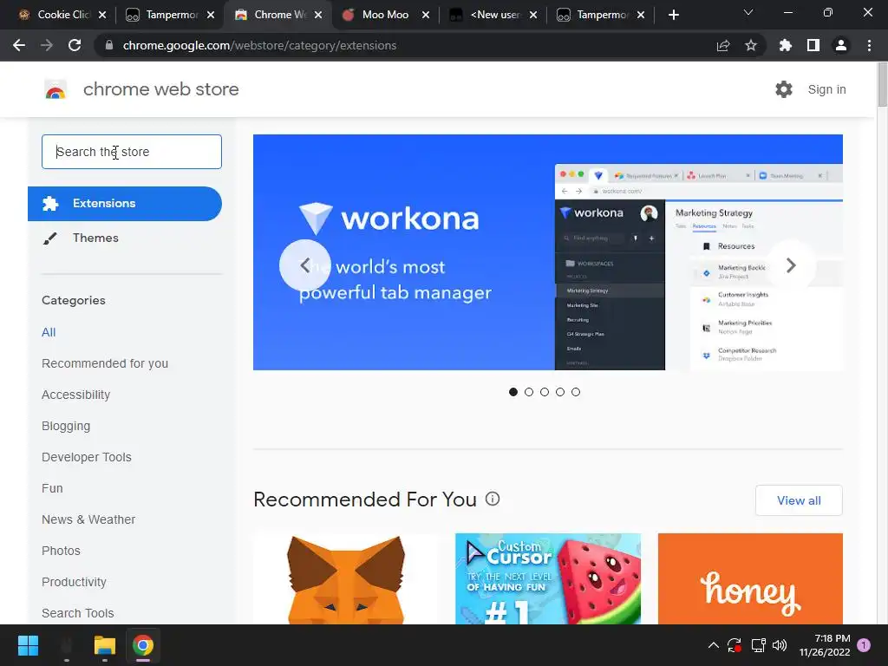Choose the Blogging category
888x666 pixels.
click(66, 426)
